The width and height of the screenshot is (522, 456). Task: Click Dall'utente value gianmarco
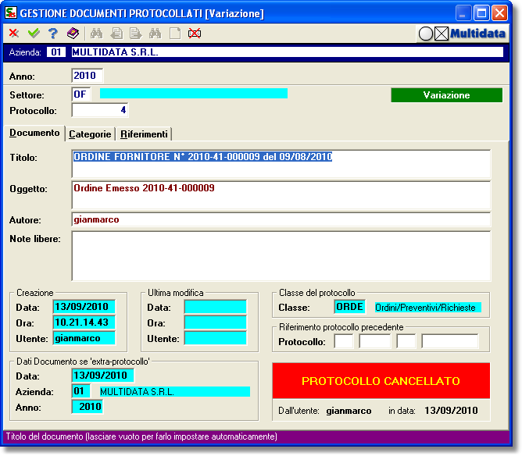[x=349, y=411]
